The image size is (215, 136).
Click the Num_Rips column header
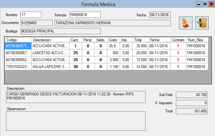point(197,40)
